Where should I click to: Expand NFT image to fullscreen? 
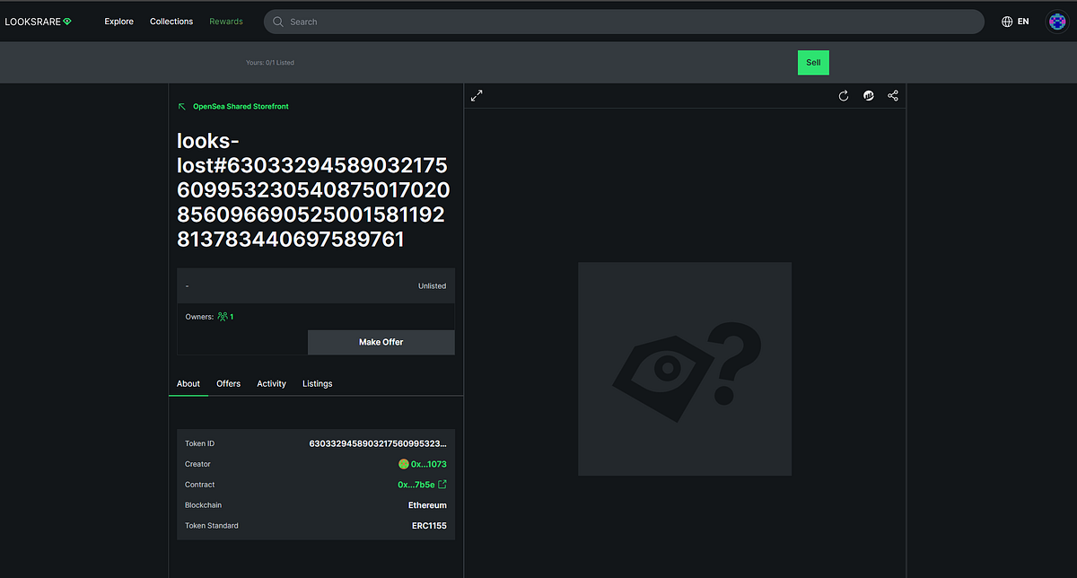(477, 95)
